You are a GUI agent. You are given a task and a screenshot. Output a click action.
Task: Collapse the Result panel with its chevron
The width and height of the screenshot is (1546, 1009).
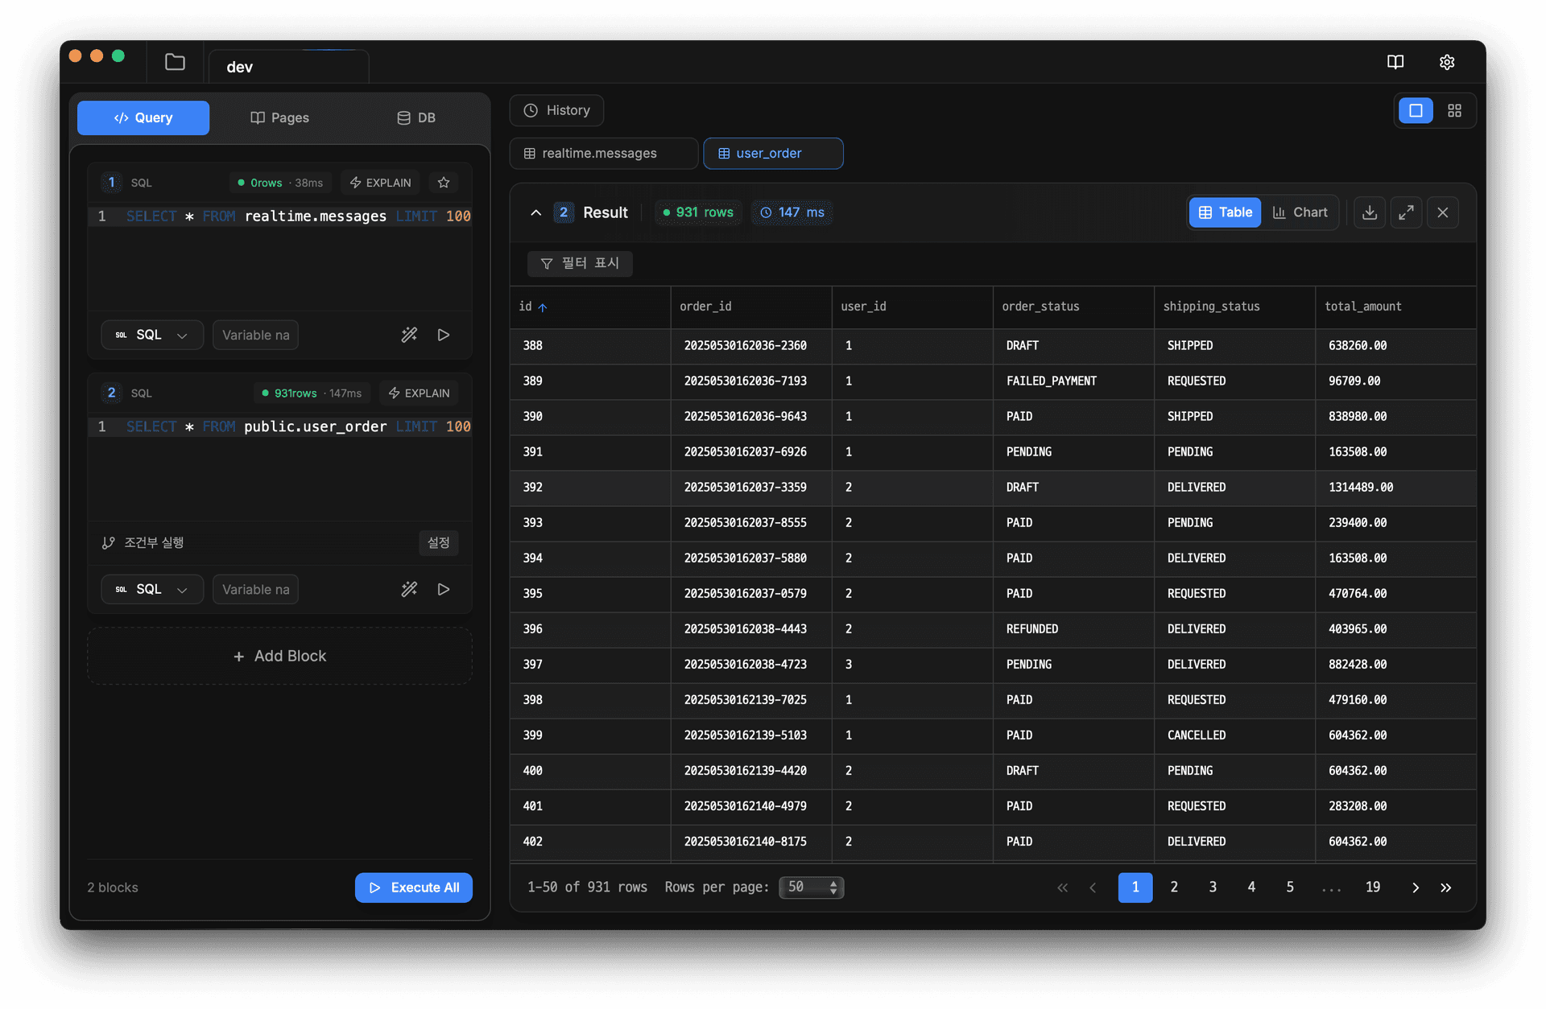pyautogui.click(x=536, y=212)
